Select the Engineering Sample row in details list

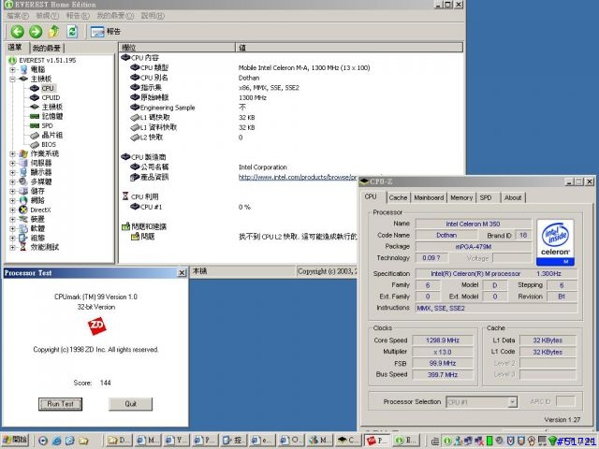click(290, 108)
